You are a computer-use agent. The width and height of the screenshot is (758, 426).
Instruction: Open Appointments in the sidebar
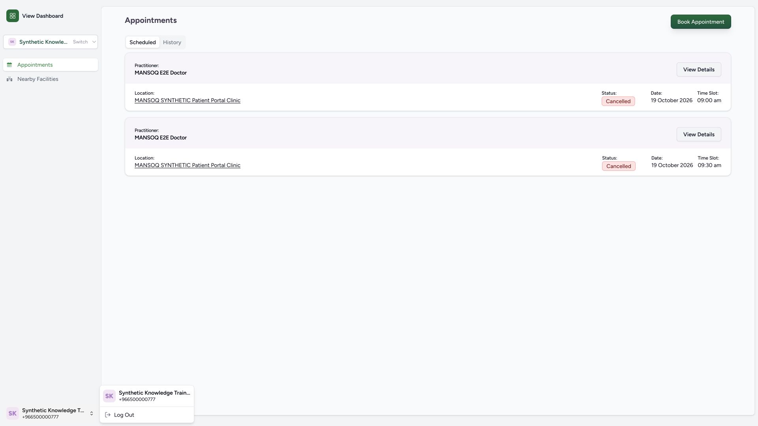(51, 65)
